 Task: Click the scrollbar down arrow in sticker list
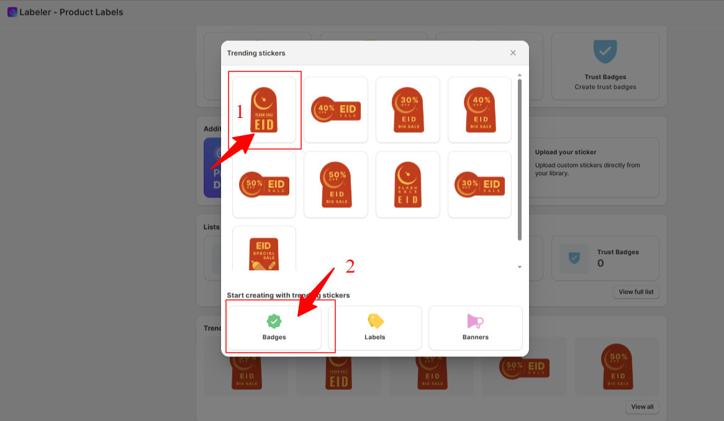520,267
